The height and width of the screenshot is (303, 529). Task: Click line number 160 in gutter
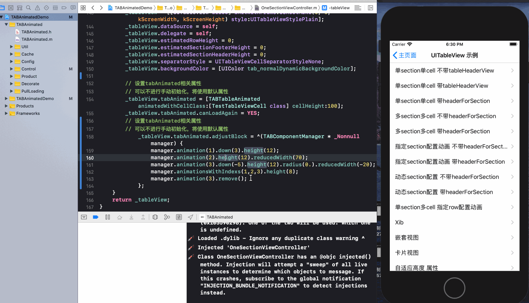click(x=90, y=157)
